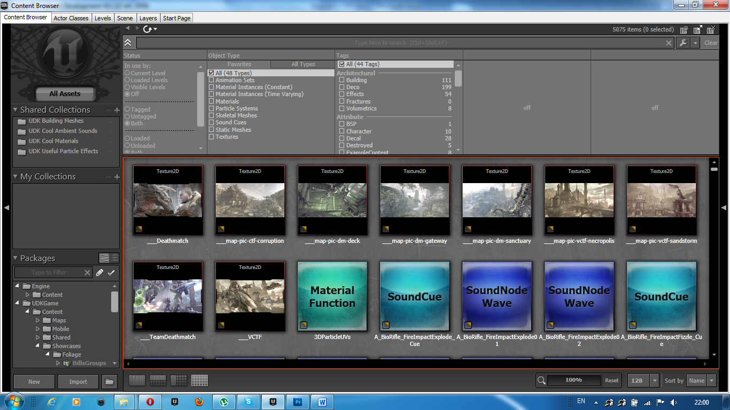Click the second window layout icon beside item count

[698, 30]
